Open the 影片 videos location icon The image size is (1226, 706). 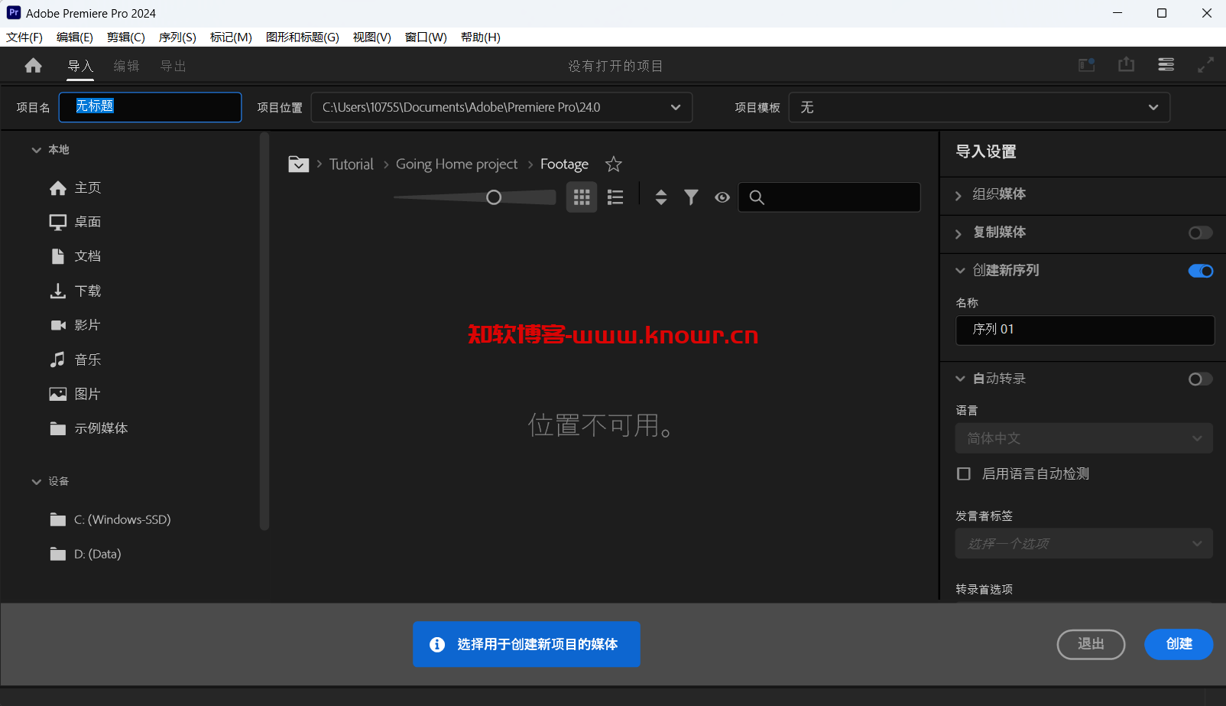[58, 325]
